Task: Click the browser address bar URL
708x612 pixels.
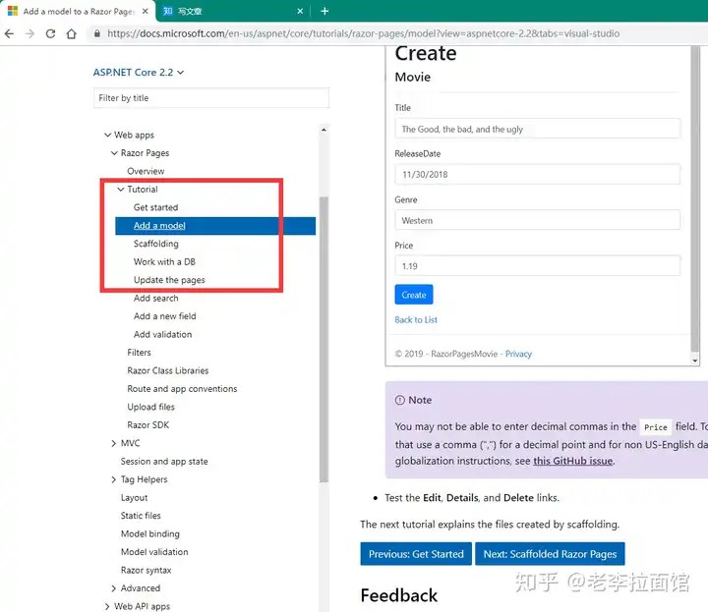Action: click(x=363, y=33)
